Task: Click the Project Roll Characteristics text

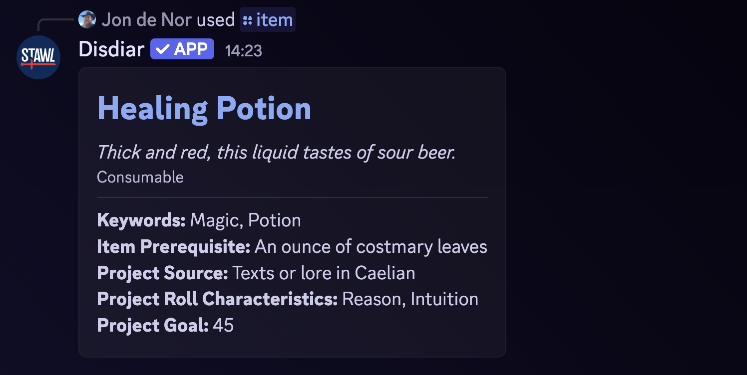Action: tap(288, 299)
